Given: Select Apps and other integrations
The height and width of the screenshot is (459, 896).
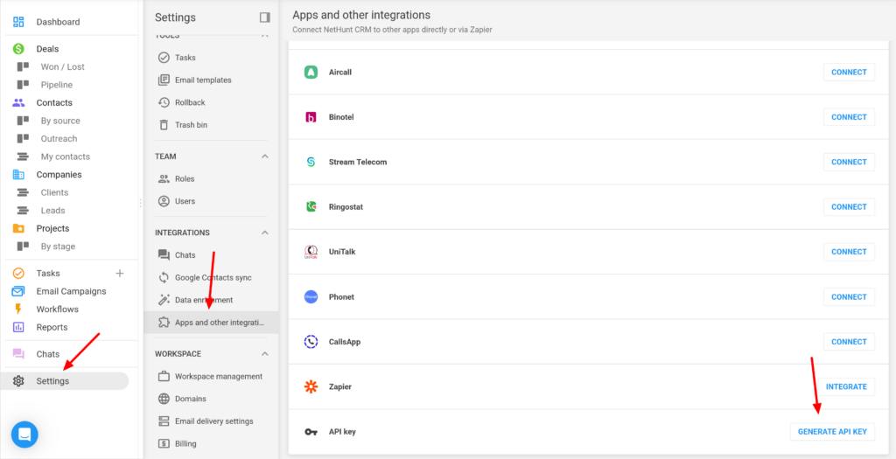Looking at the screenshot, I should (211, 323).
